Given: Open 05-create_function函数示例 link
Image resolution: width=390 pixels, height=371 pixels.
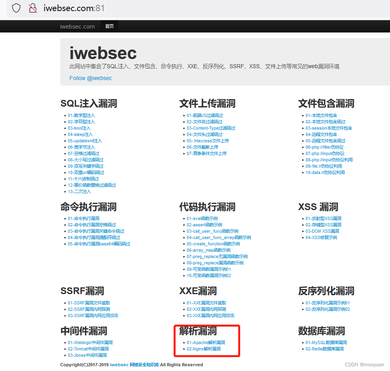Looking at the screenshot, I should 213,244.
